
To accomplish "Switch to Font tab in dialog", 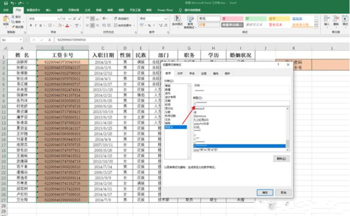I will tap(192, 74).
